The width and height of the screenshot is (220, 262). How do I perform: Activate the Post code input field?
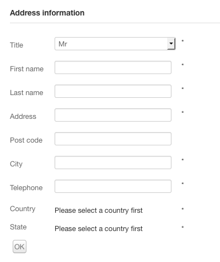pyautogui.click(x=113, y=139)
